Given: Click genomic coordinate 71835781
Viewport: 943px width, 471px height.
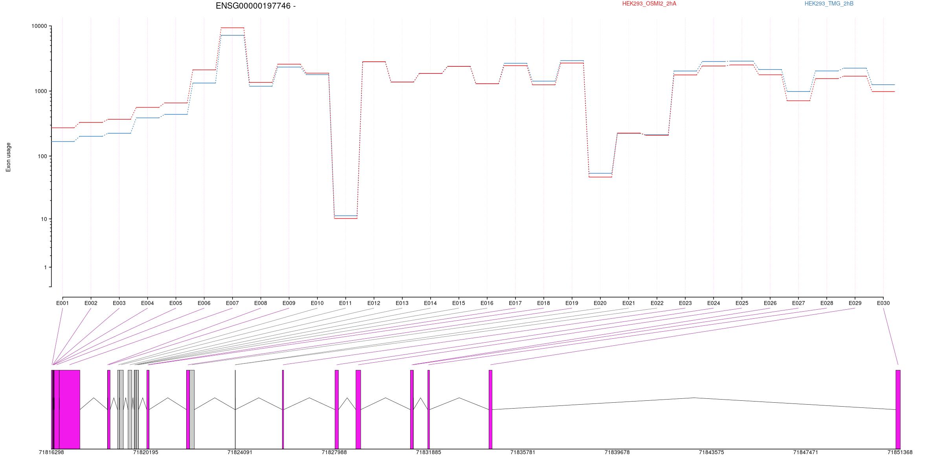Looking at the screenshot, I should (x=523, y=452).
